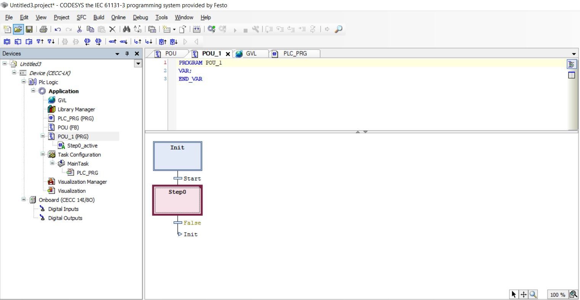Open the SFC menu

[x=81, y=18]
